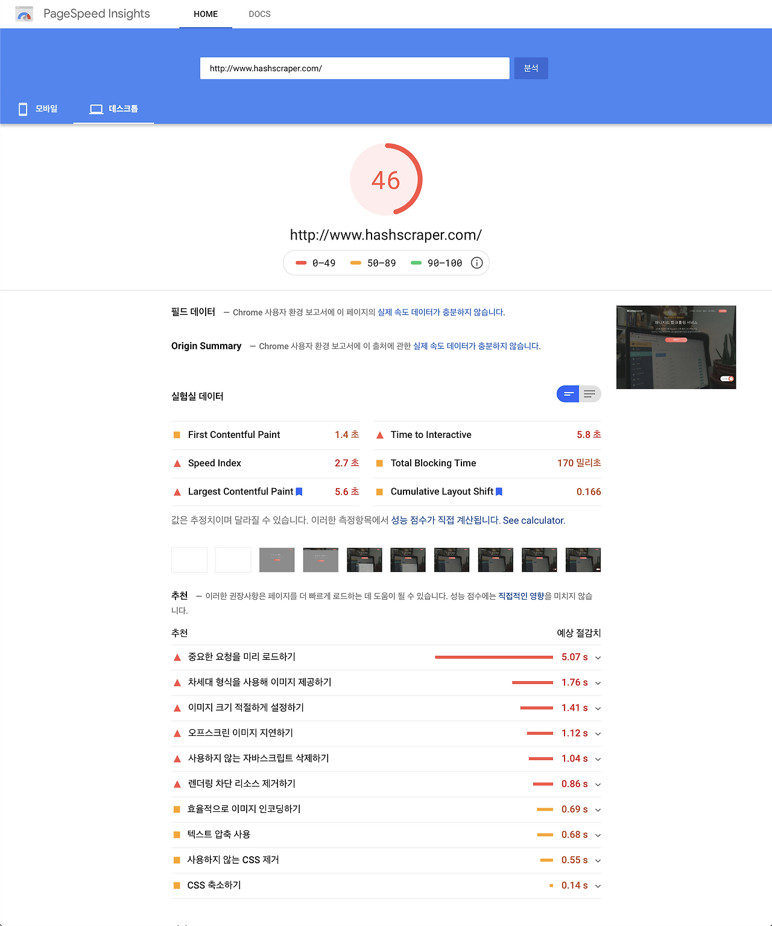Click the Largest Contentful Paint red triangle
The width and height of the screenshot is (772, 926).
(177, 492)
